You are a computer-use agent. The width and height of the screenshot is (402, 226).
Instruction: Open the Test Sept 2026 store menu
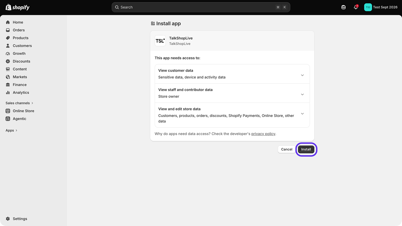pyautogui.click(x=381, y=7)
